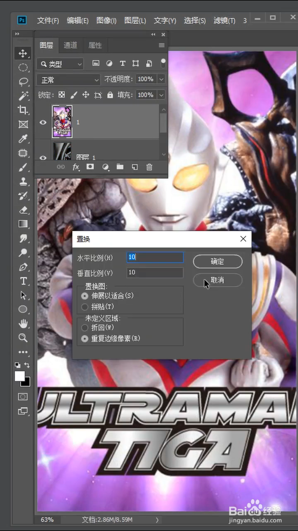298x531 pixels.
Task: Add a layer style with fx
Action: [x=76, y=166]
